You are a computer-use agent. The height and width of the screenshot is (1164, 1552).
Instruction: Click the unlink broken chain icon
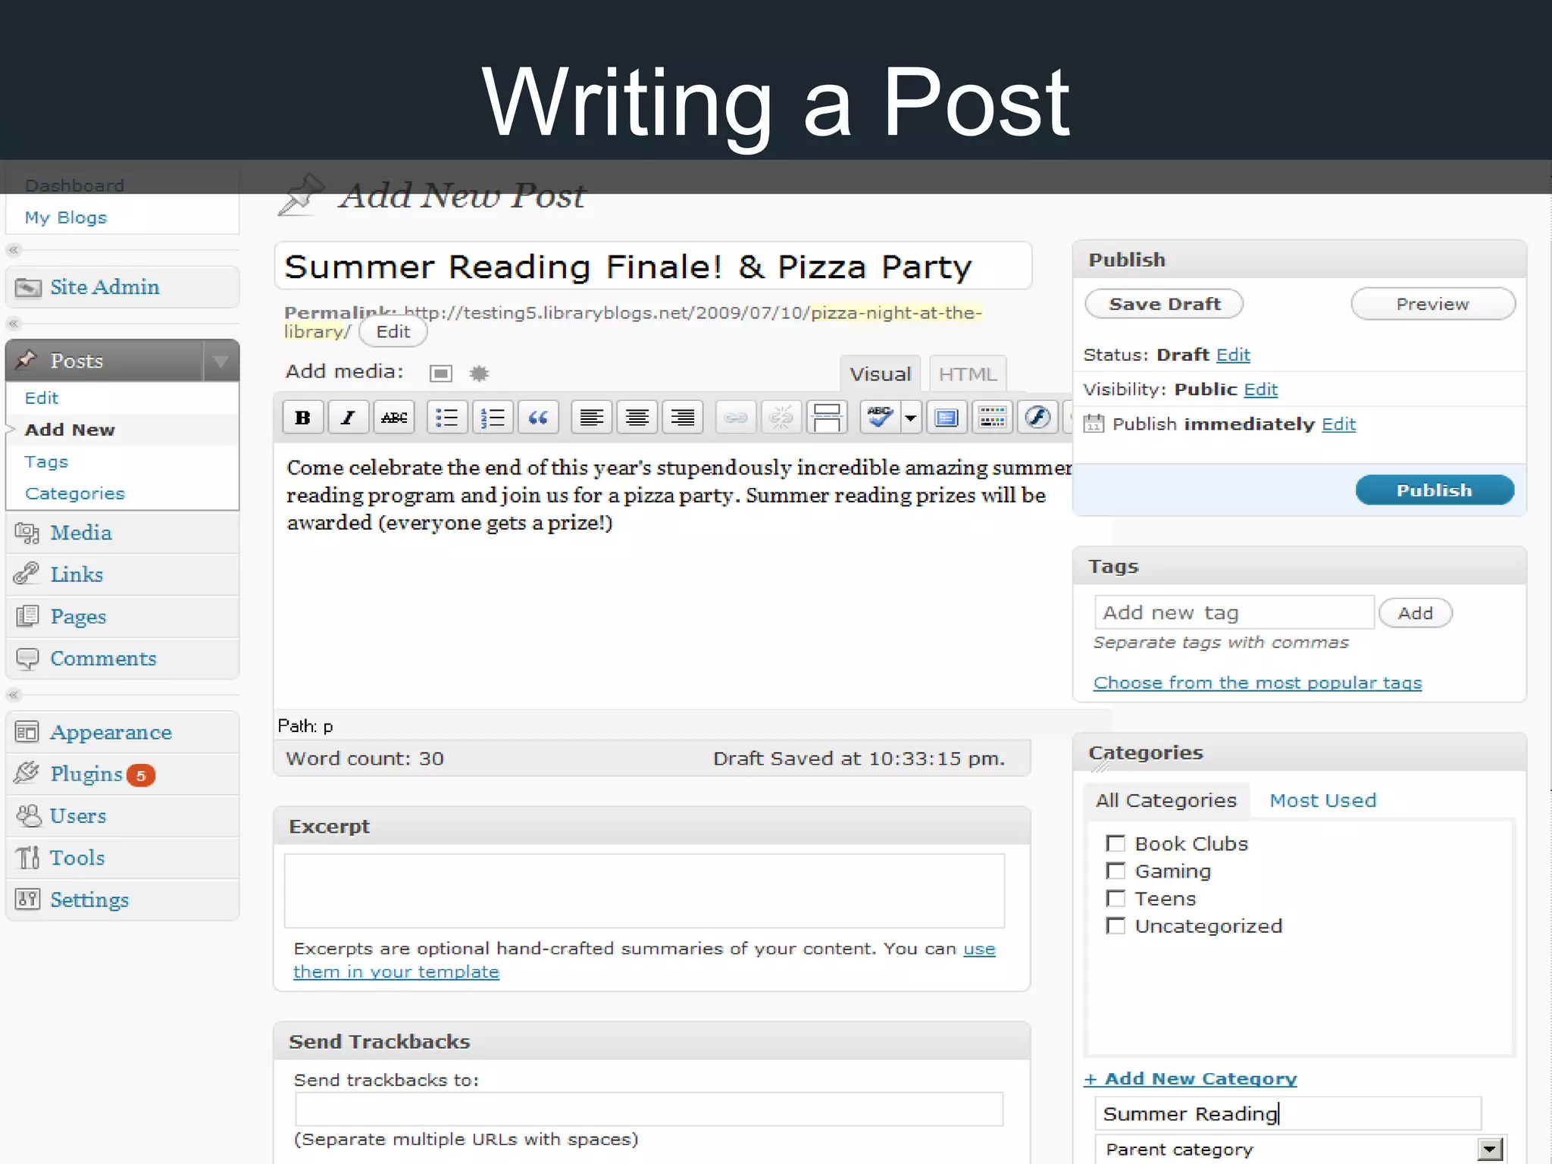[x=781, y=418]
